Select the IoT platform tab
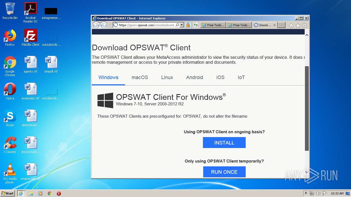The image size is (351, 197). pyautogui.click(x=241, y=77)
